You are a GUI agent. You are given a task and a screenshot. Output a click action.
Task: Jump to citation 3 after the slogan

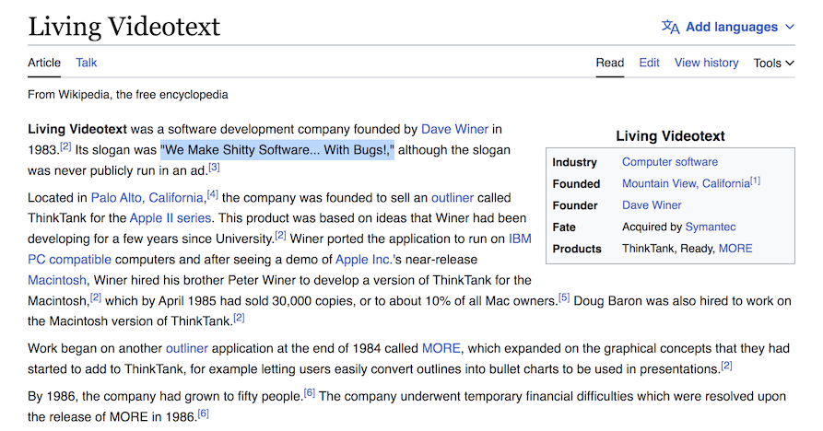(214, 168)
